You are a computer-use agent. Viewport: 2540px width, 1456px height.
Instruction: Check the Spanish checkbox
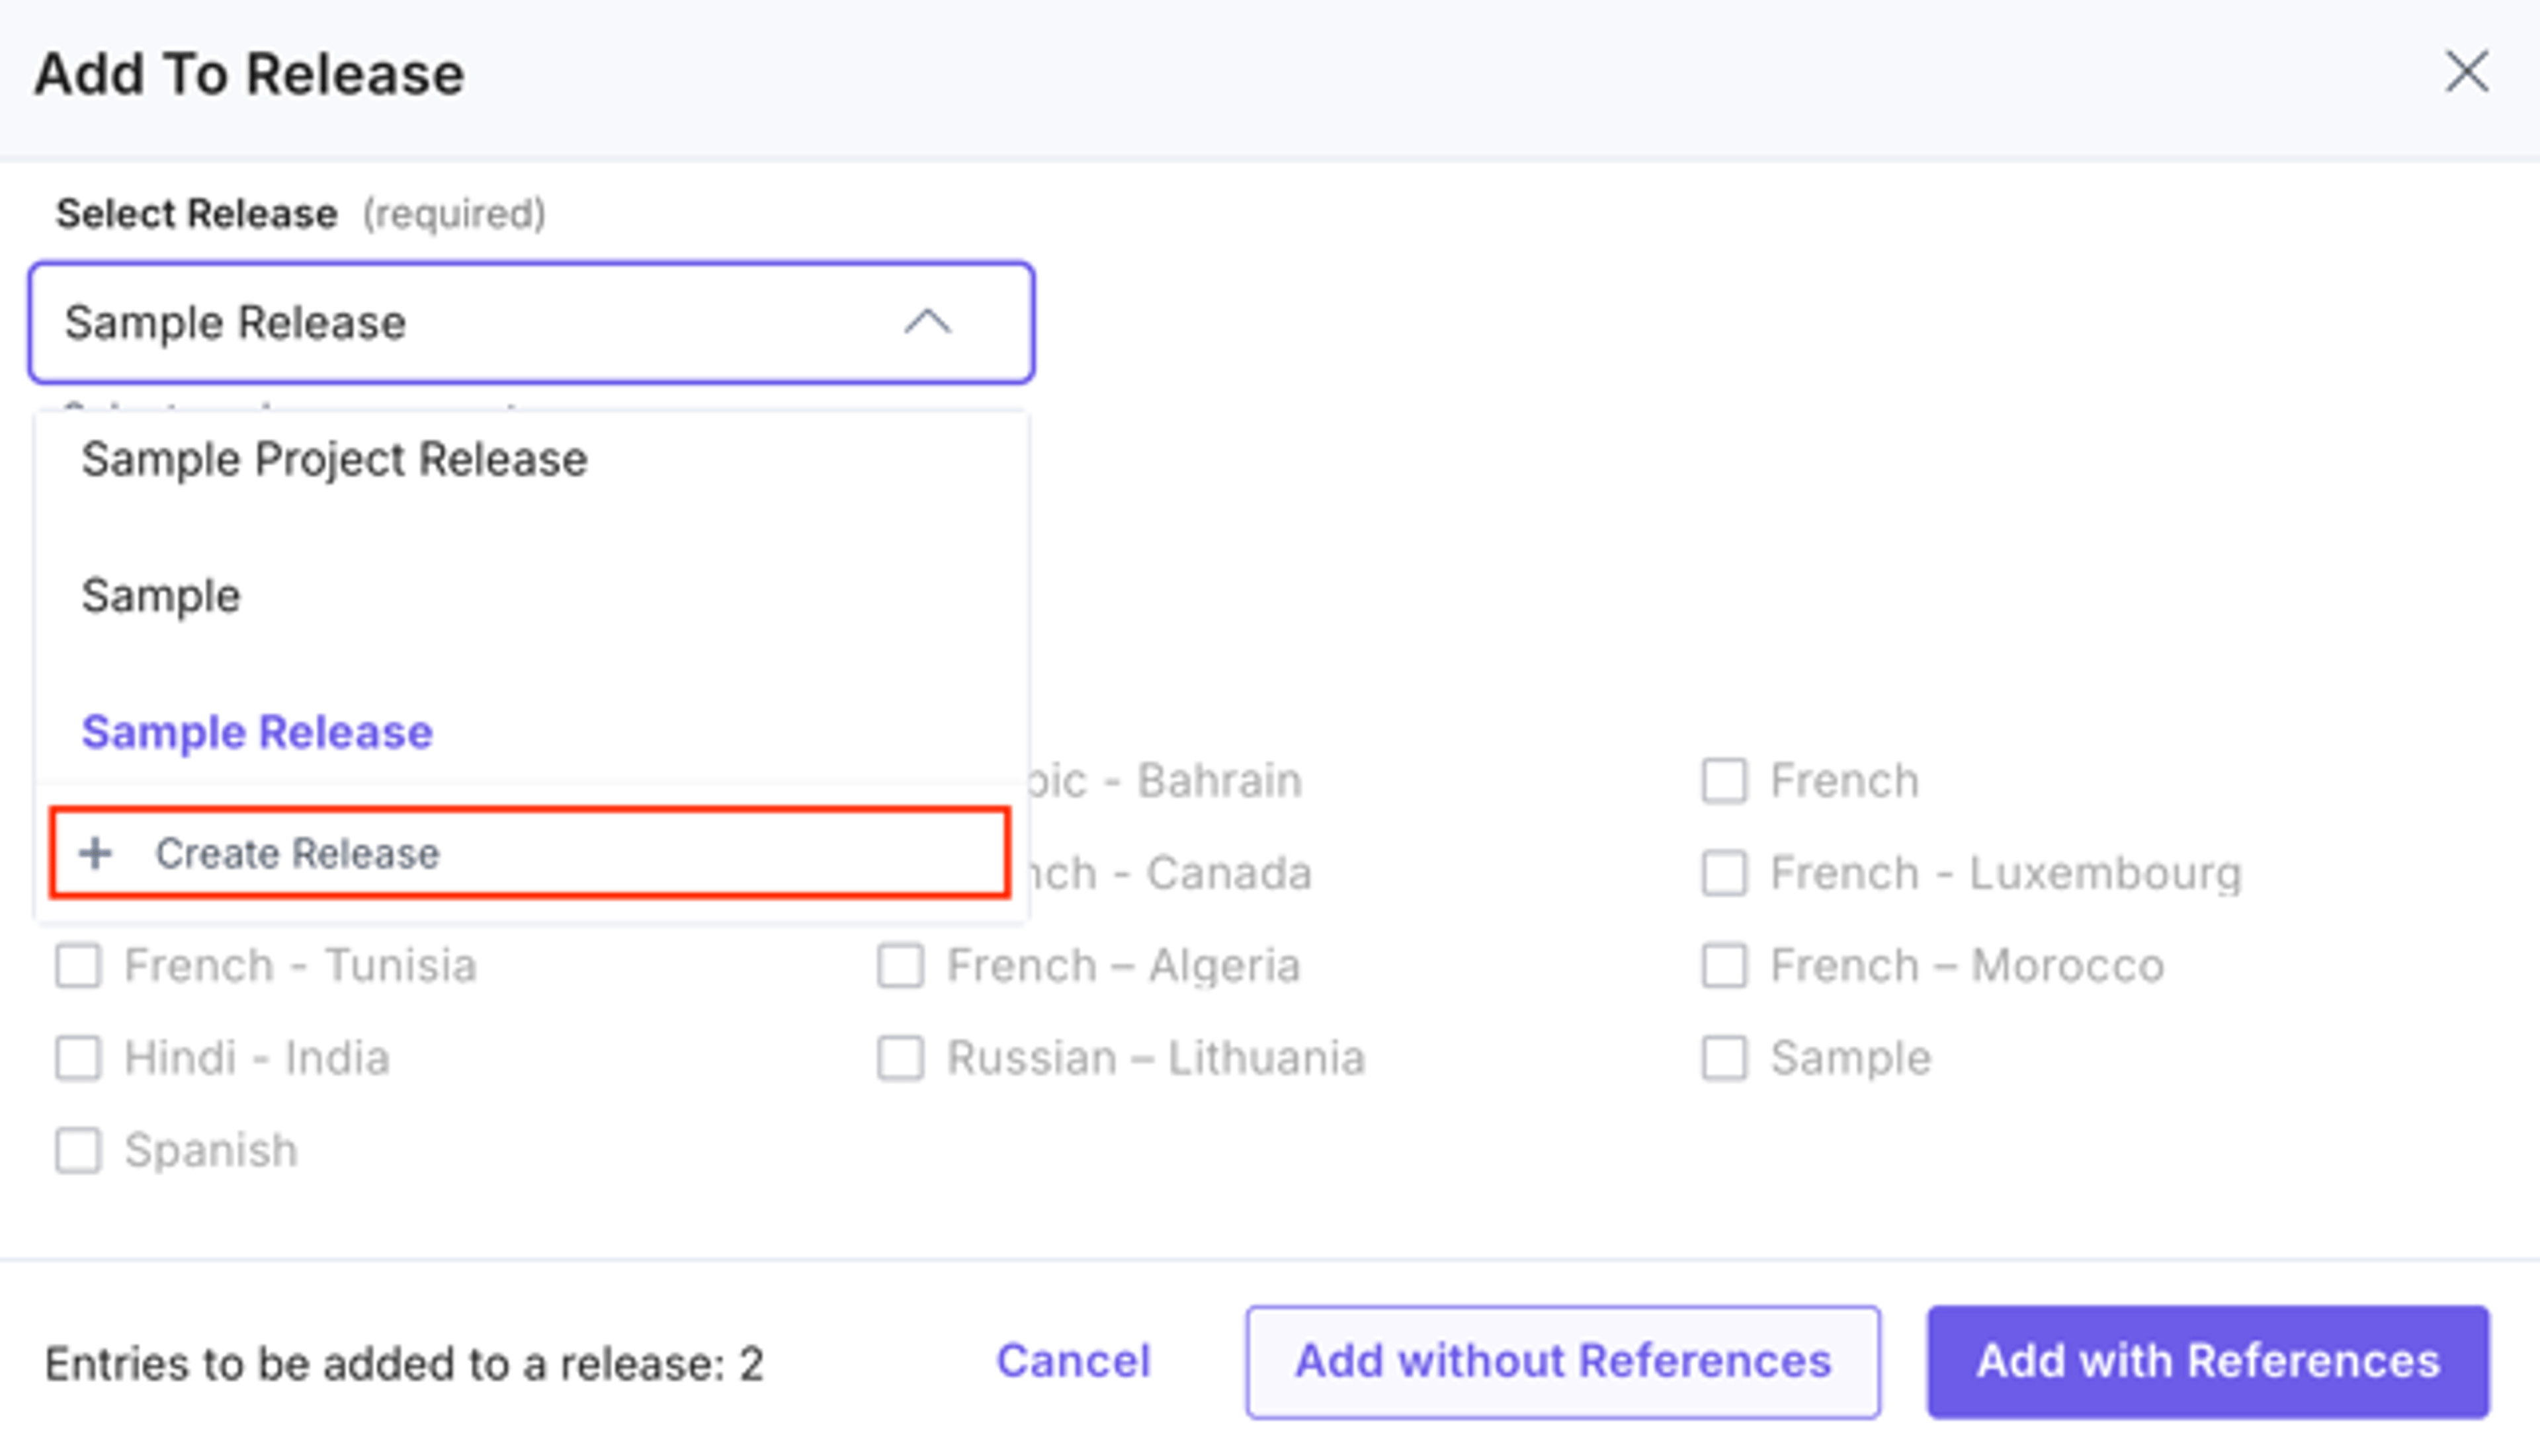point(78,1150)
